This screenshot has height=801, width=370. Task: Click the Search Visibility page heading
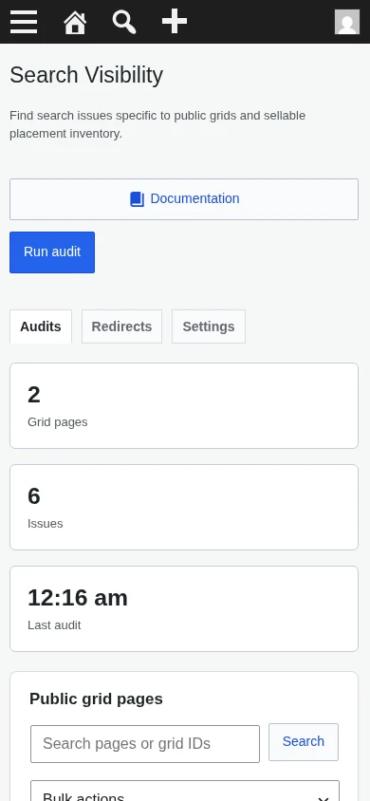coord(86,75)
